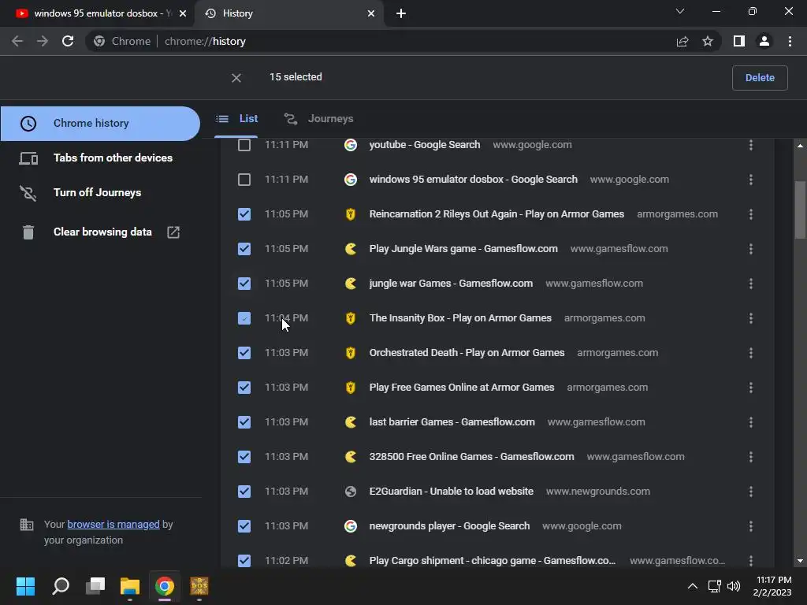Uncheck E2Guardian Unable to load website entry
This screenshot has width=807, height=605.
pyautogui.click(x=244, y=492)
